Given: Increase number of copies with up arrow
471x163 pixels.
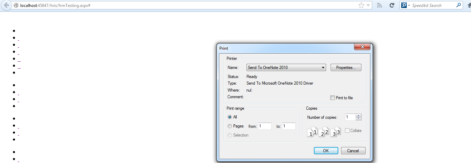Looking at the screenshot, I should click(x=359, y=116).
